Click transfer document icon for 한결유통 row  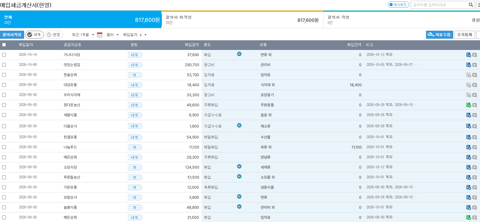pos(469,137)
